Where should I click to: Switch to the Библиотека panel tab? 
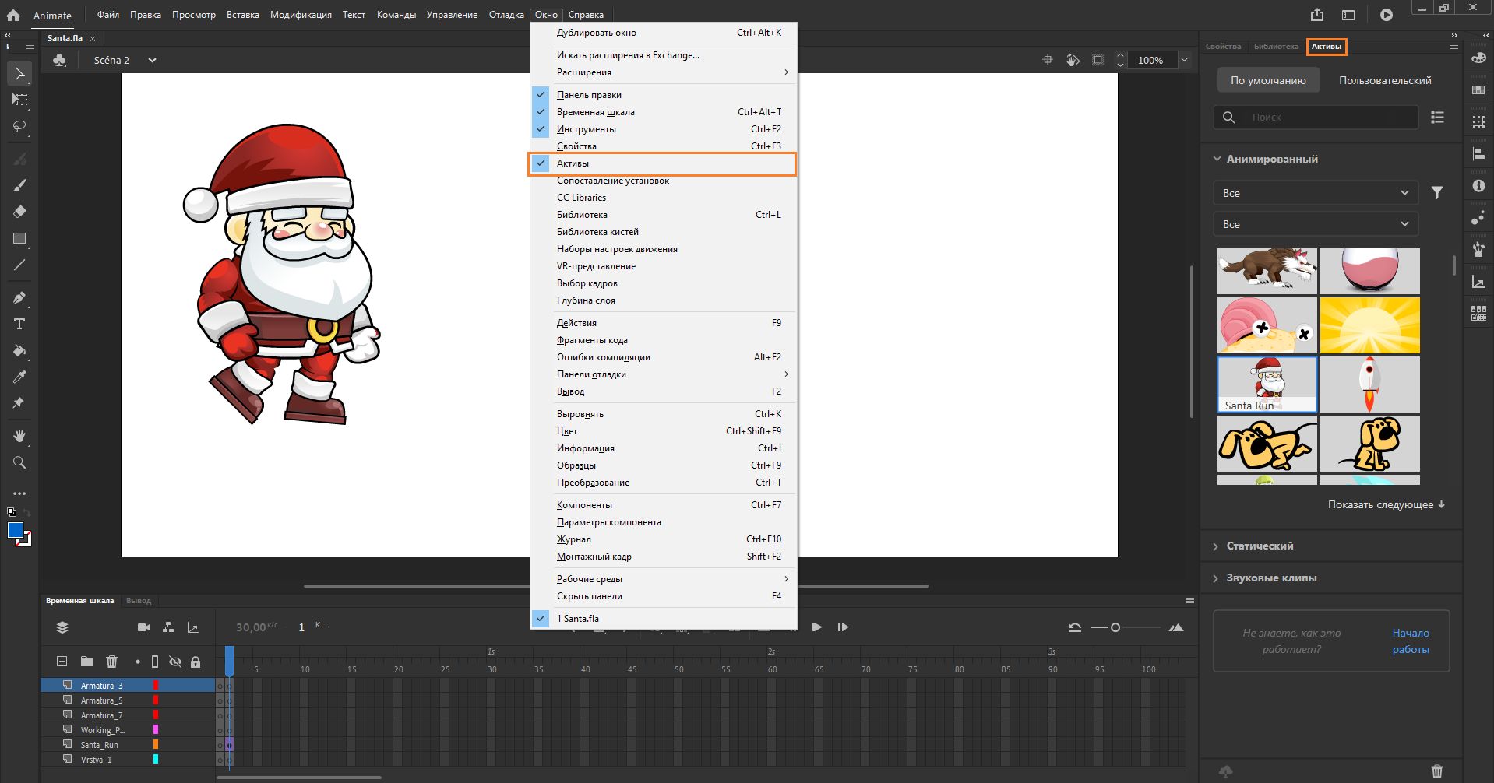(1276, 47)
